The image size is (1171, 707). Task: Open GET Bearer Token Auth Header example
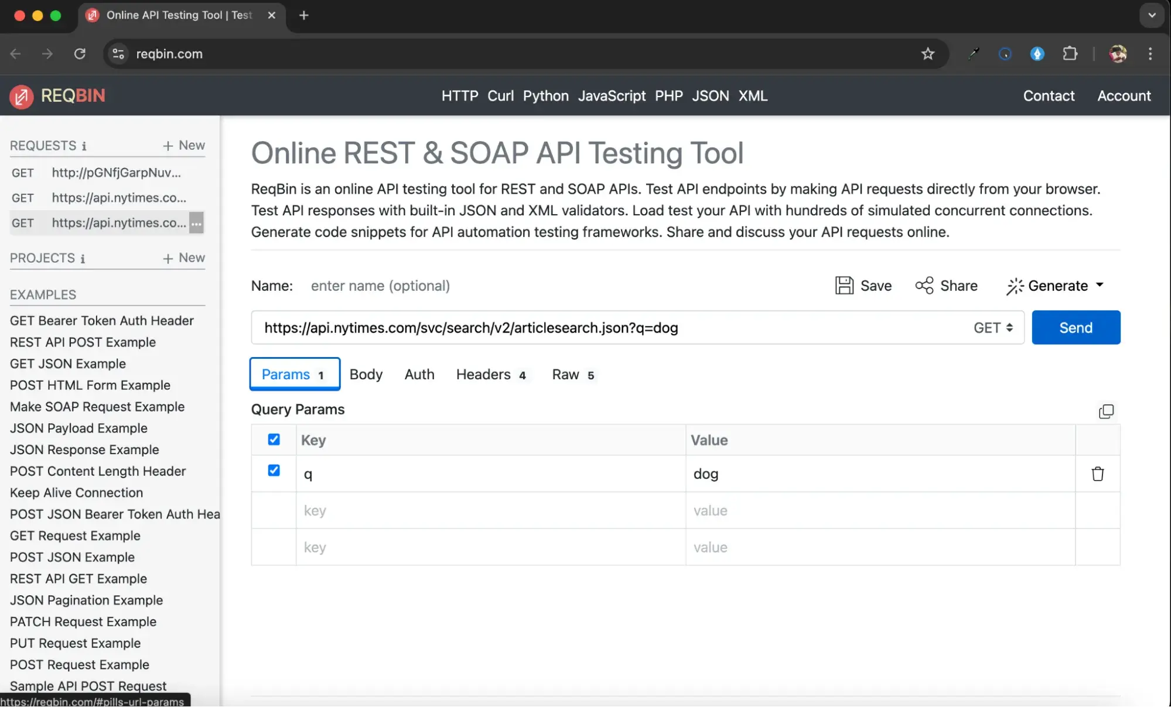click(x=101, y=321)
